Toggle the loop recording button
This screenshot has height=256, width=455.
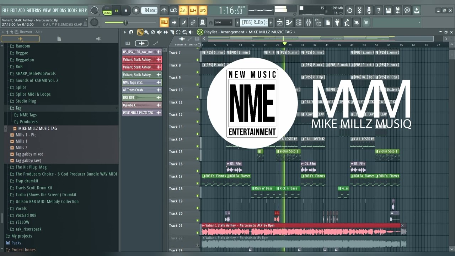[203, 10]
